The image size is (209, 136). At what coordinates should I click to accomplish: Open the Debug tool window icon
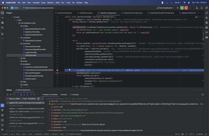(2, 105)
